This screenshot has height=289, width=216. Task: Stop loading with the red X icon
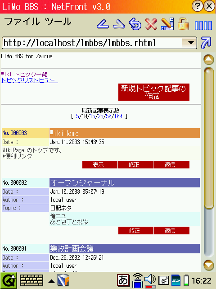(x=151, y=24)
